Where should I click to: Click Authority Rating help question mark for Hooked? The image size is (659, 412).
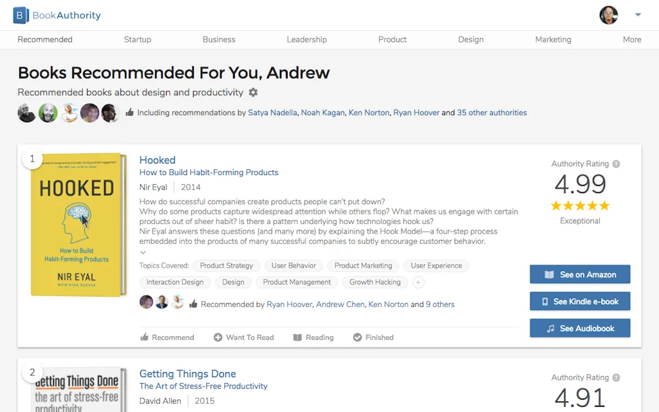[x=616, y=164]
